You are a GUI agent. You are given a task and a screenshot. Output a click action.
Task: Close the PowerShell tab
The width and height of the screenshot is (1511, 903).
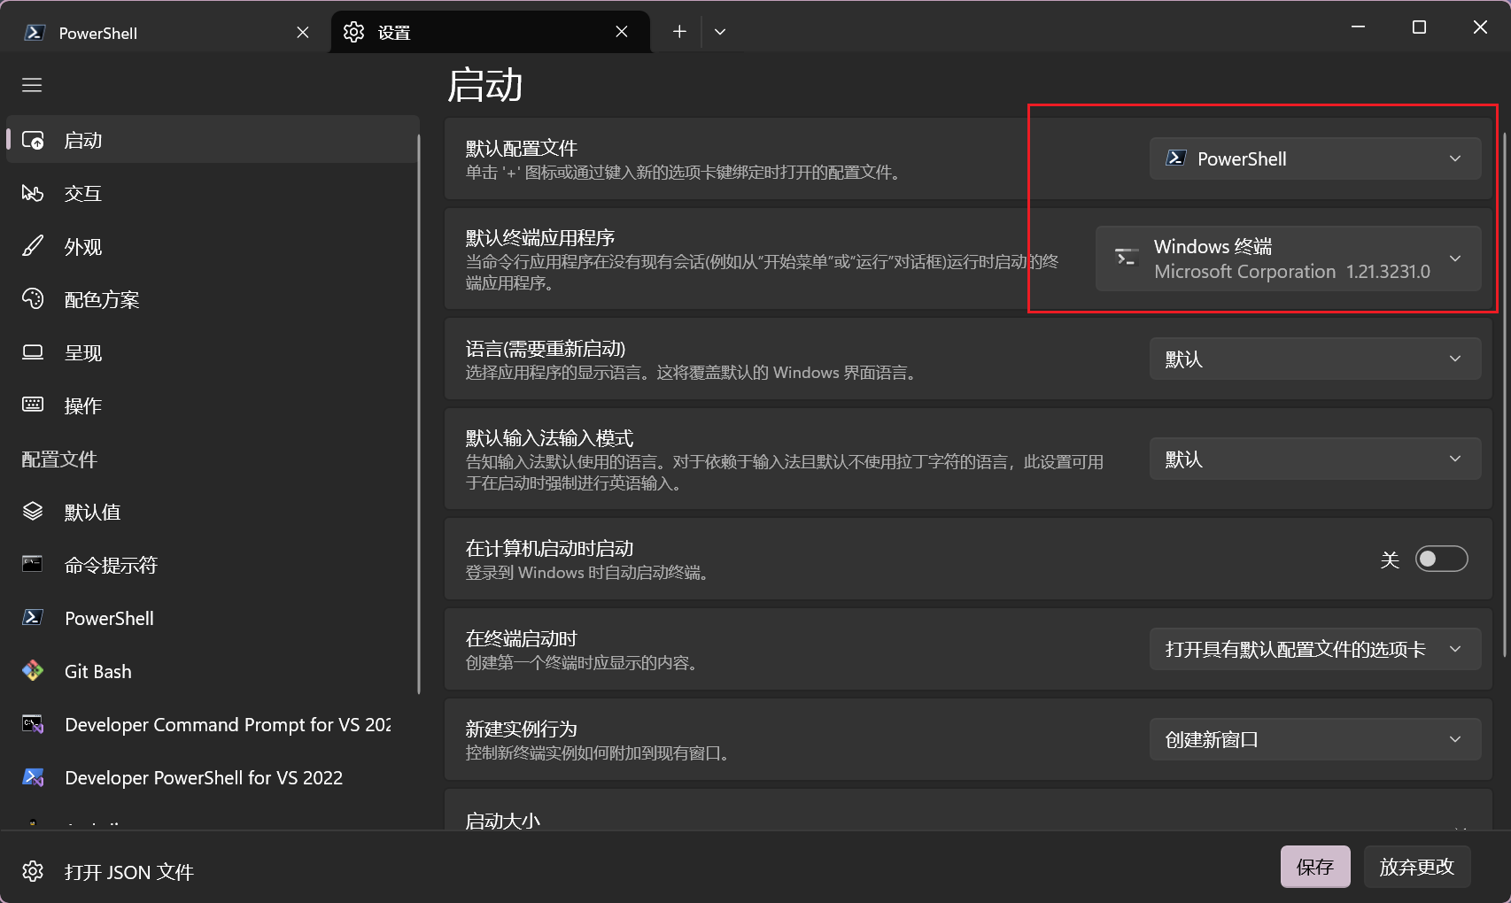pos(303,33)
